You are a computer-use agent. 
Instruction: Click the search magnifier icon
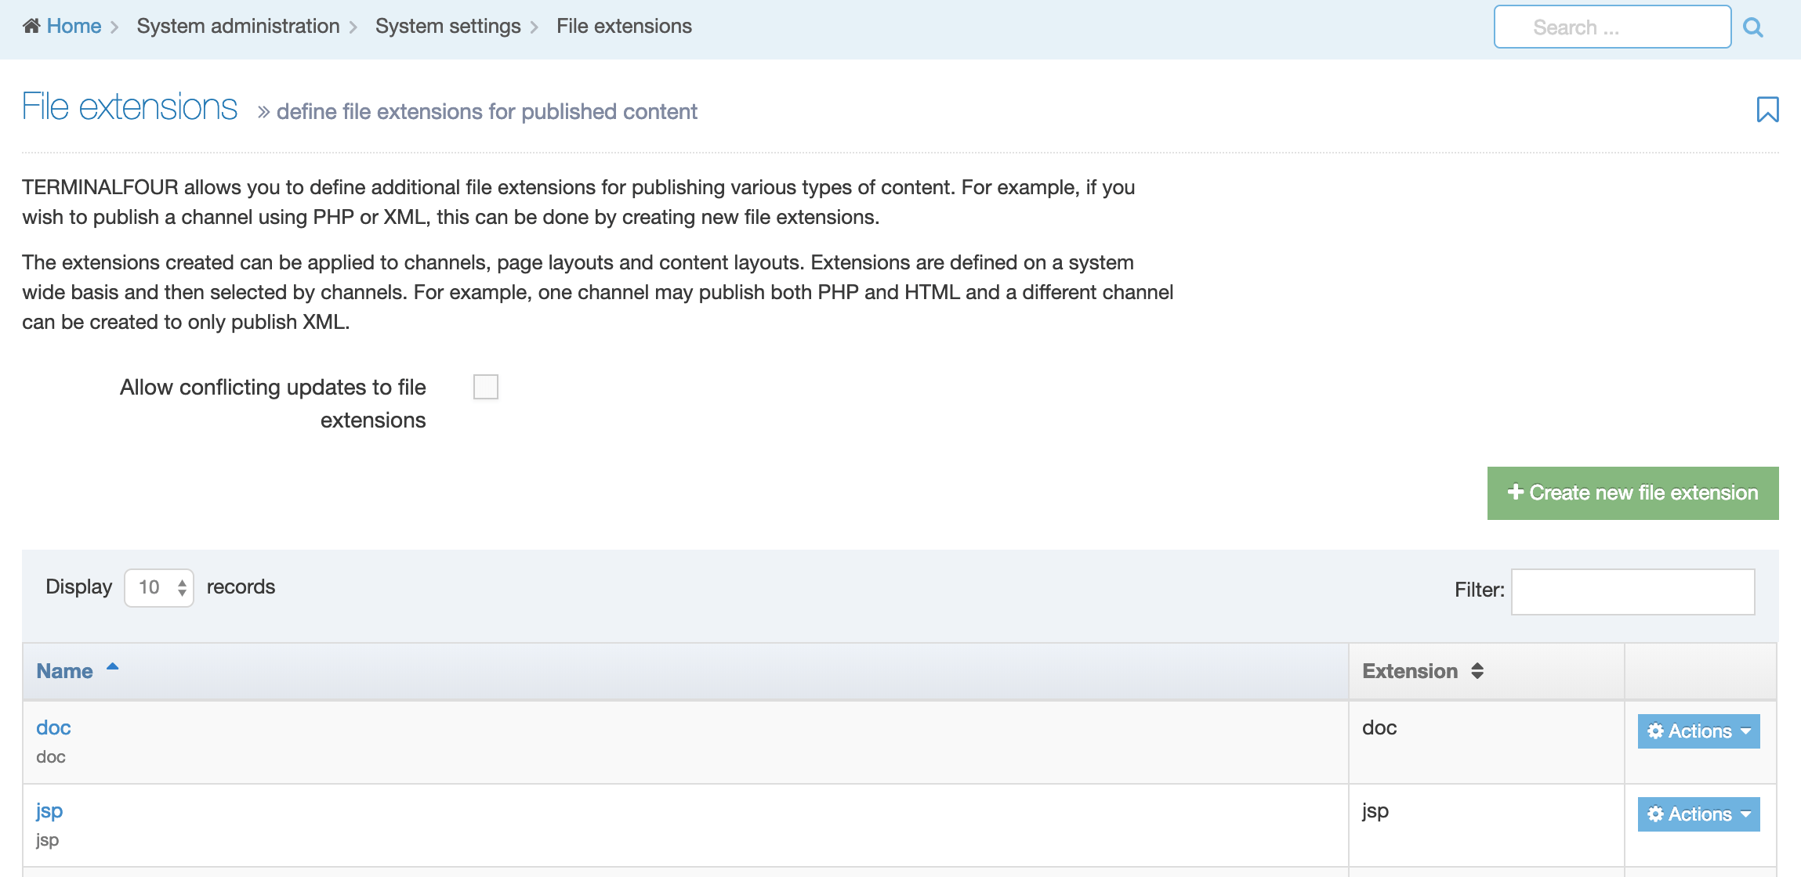1753,28
